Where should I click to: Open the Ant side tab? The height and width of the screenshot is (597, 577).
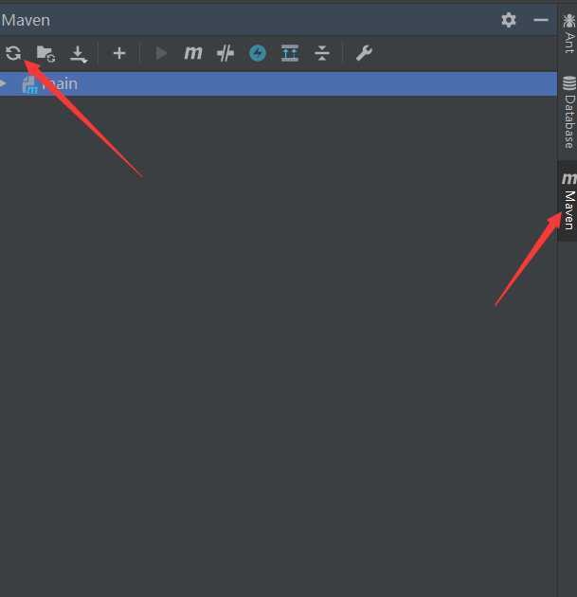coord(568,33)
